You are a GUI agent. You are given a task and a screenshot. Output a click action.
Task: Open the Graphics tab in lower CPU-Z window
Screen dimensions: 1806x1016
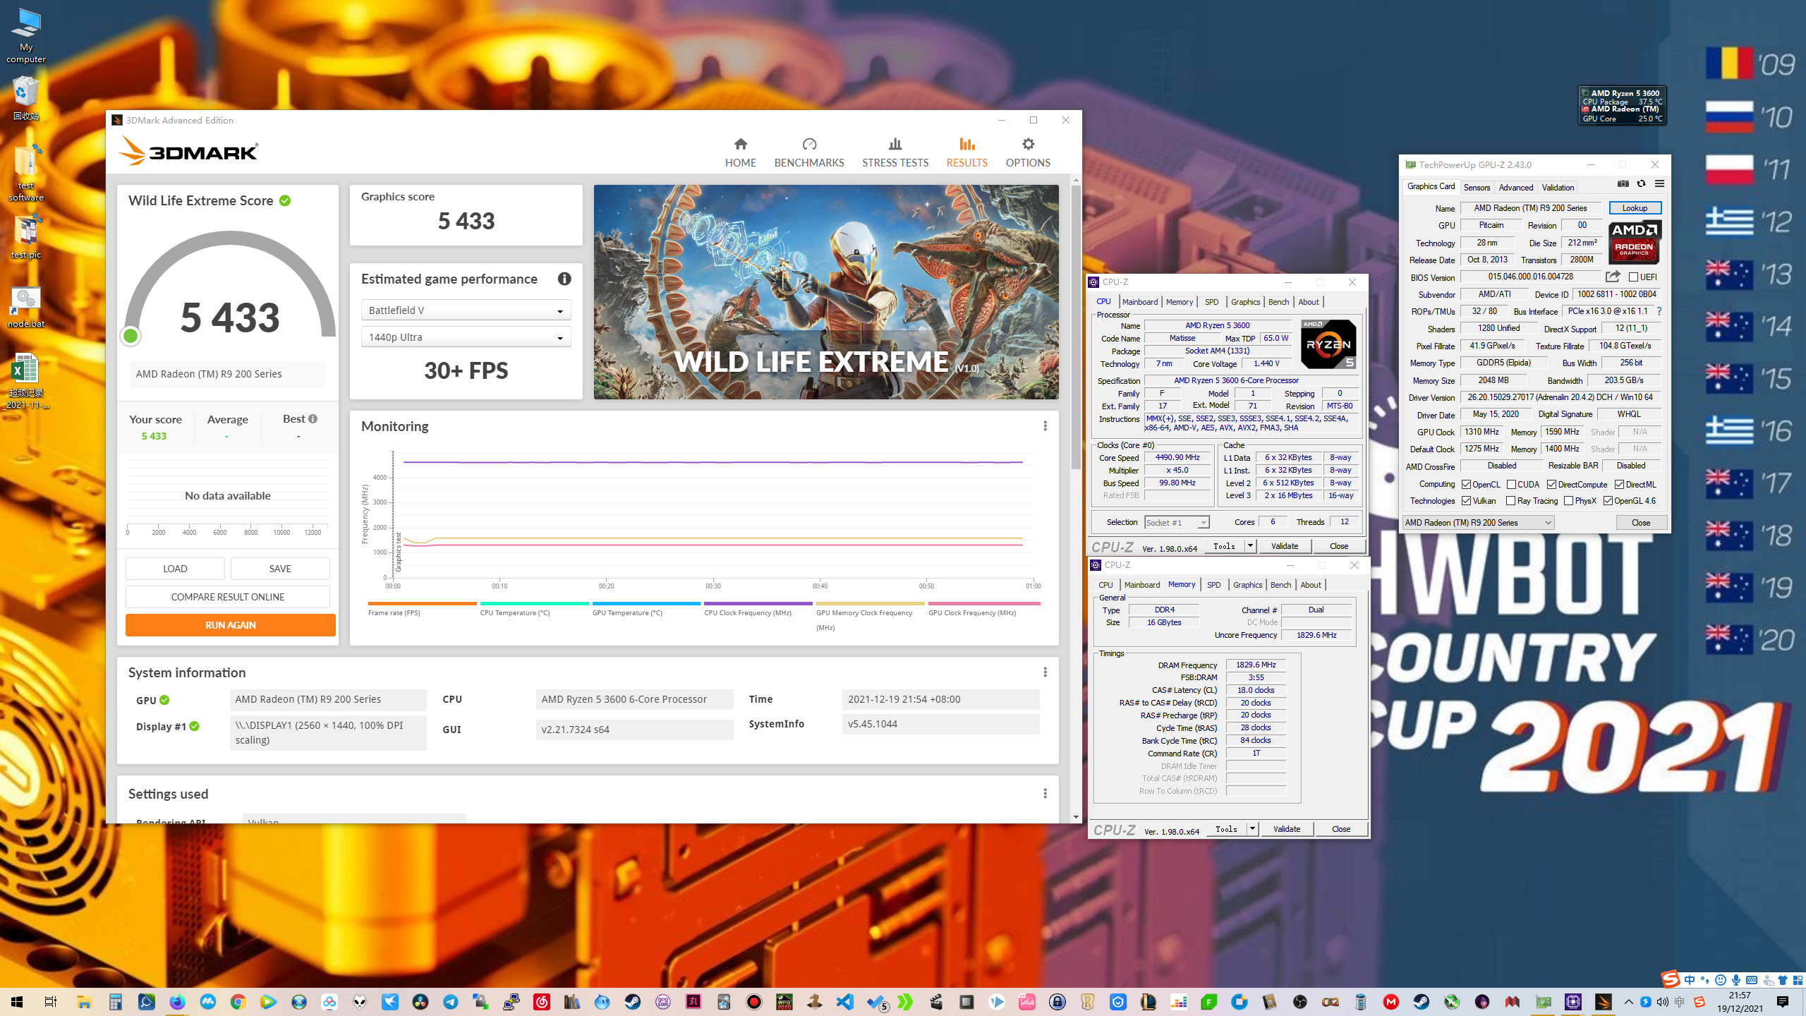point(1247,585)
